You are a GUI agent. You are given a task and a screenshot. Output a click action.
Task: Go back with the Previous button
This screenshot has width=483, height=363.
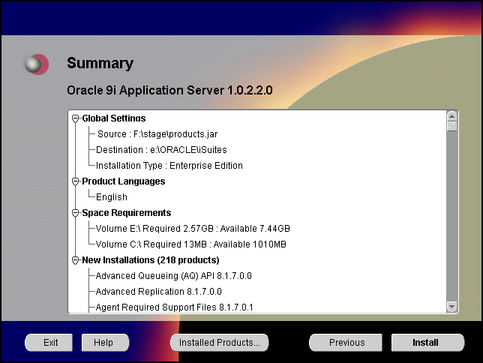(x=346, y=342)
